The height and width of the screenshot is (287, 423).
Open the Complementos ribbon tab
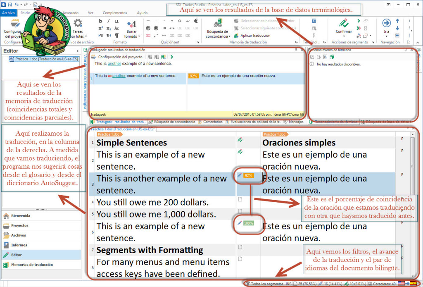tap(115, 13)
